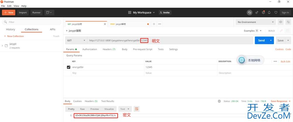Open the Authorization request tab

pyautogui.click(x=90, y=49)
